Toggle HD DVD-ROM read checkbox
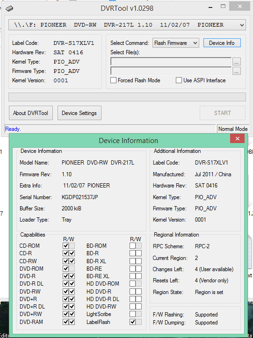253x338 pixels. click(133, 284)
